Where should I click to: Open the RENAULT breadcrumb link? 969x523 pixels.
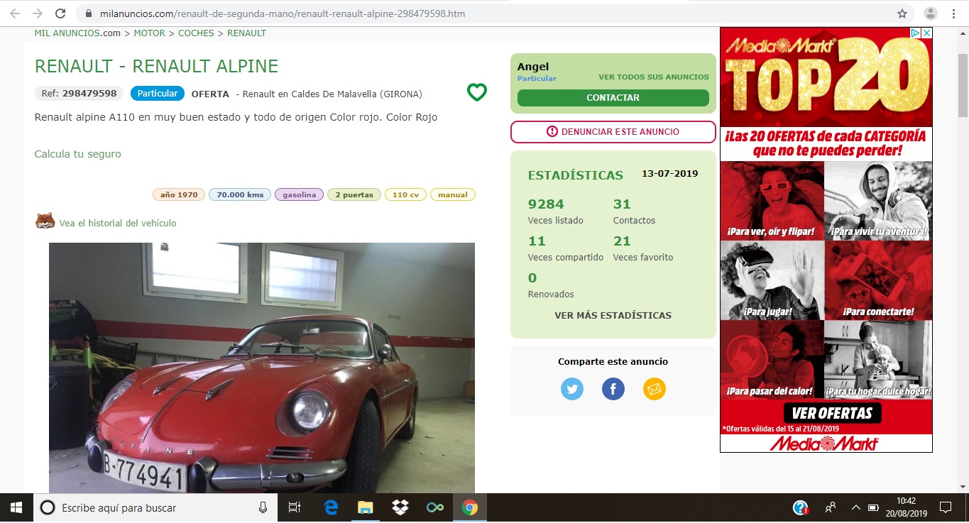tap(246, 33)
